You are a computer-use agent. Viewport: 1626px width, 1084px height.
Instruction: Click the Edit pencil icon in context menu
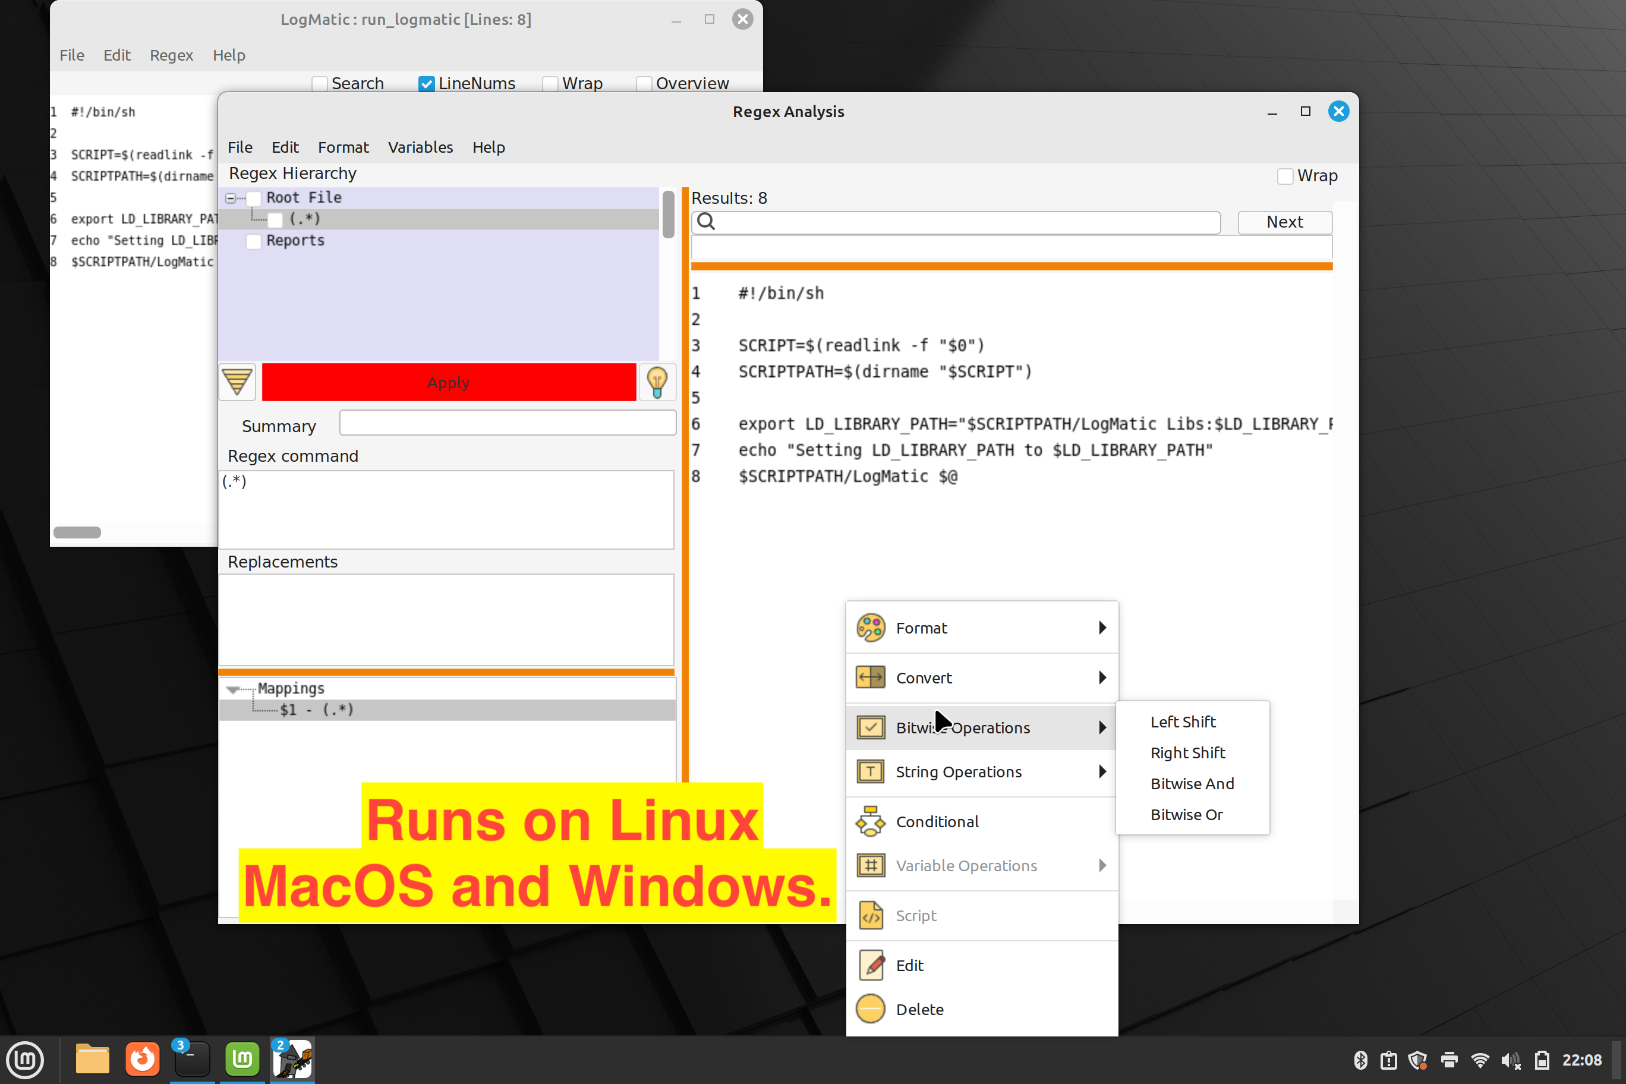pyautogui.click(x=872, y=965)
